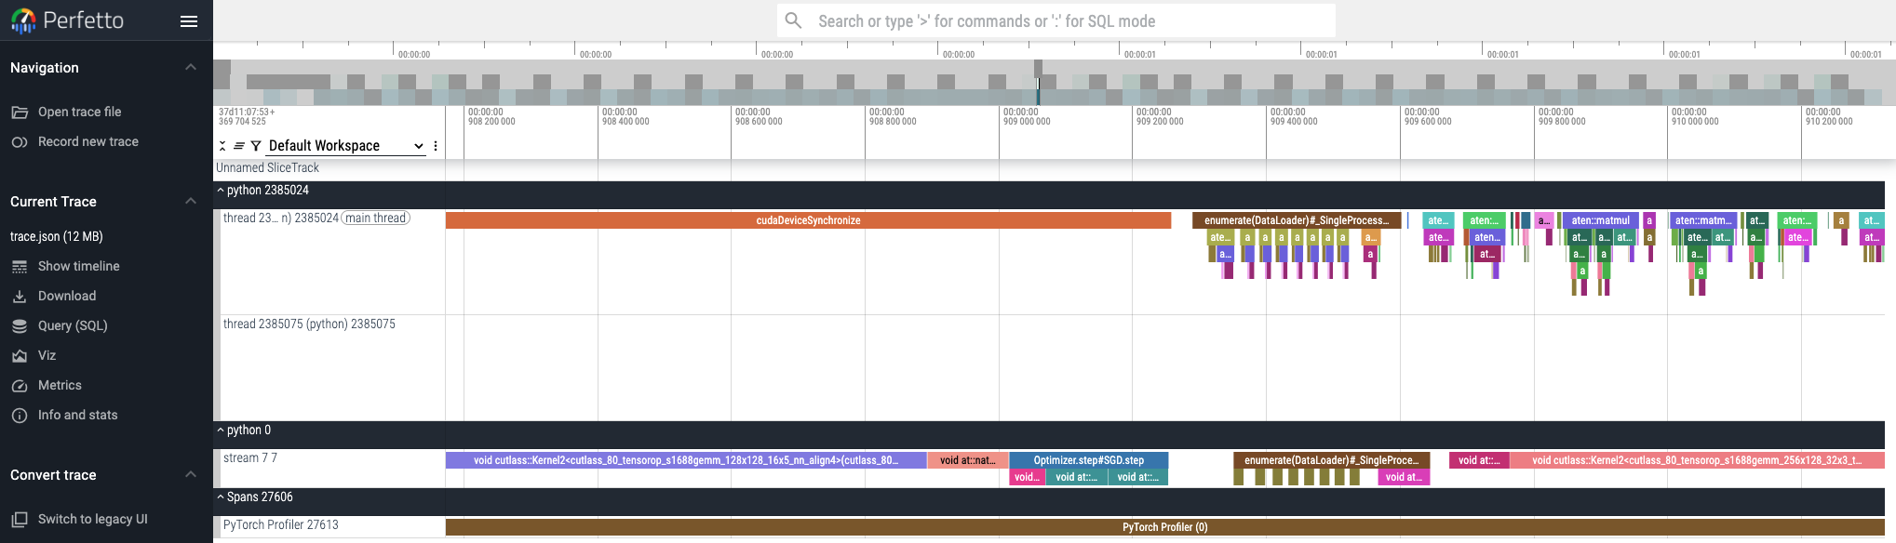Select Open trace file in sidebar
Screen dimensions: 1896x543
[79, 112]
